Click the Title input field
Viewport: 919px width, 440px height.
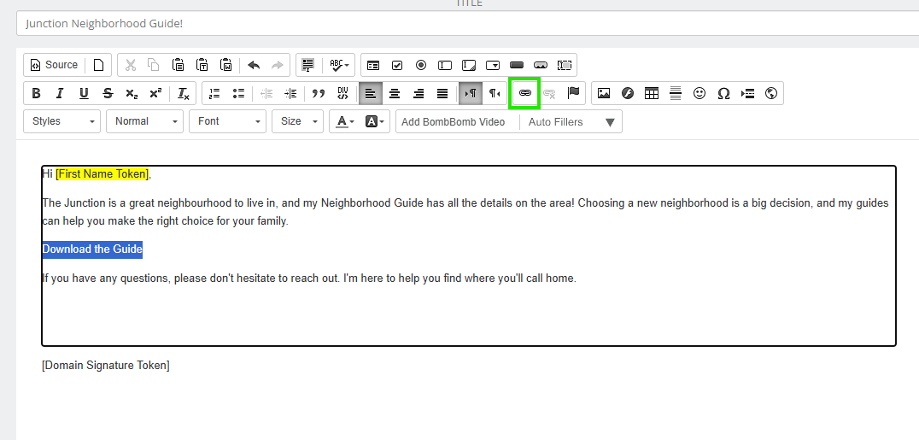point(461,23)
